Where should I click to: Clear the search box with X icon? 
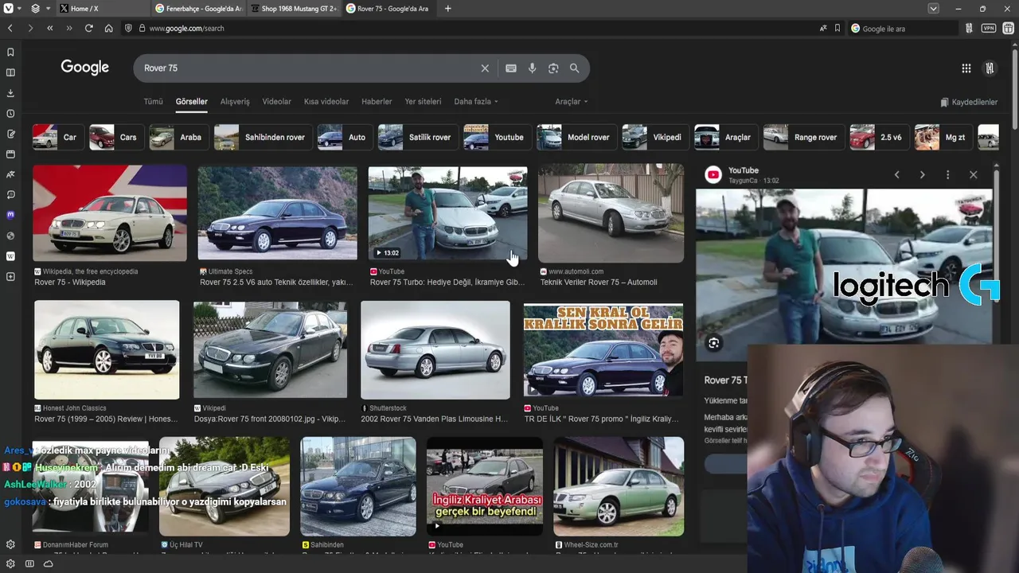pos(485,68)
